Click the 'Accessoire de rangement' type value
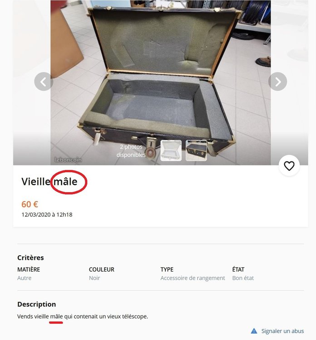The width and height of the screenshot is (316, 340). click(193, 278)
